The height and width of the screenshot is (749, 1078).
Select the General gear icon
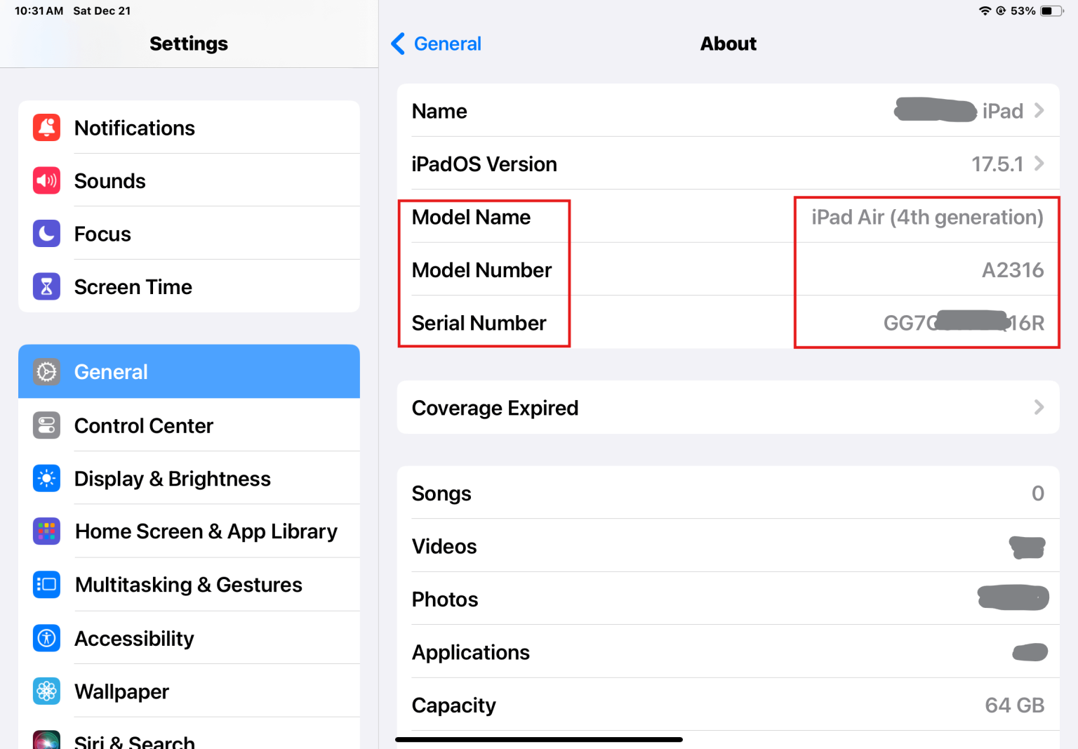[x=46, y=371]
